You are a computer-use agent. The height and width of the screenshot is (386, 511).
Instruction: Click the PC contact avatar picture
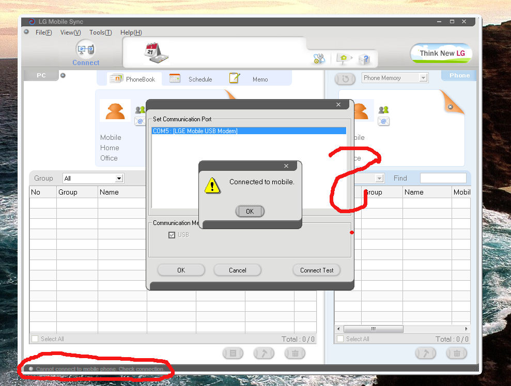pos(115,110)
